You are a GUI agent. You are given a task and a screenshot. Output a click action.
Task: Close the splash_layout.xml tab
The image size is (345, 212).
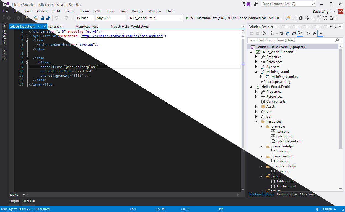[45, 26]
